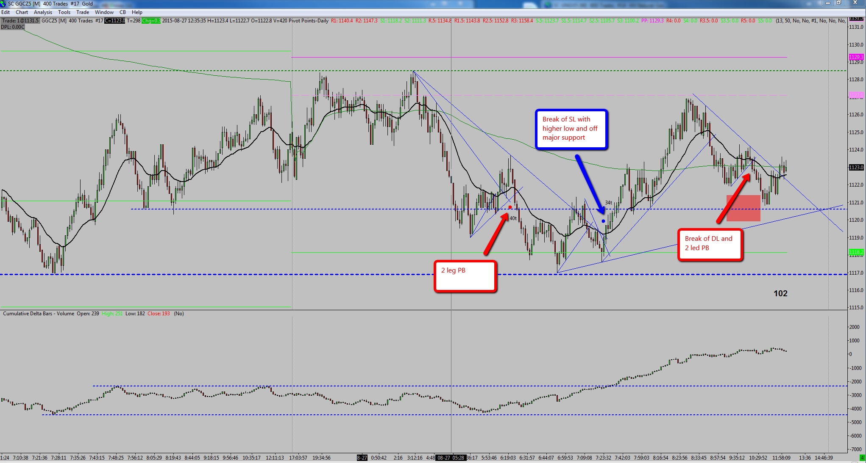Click the green '4' box at bottom-right corner
This screenshot has width=866, height=463.
click(x=862, y=458)
